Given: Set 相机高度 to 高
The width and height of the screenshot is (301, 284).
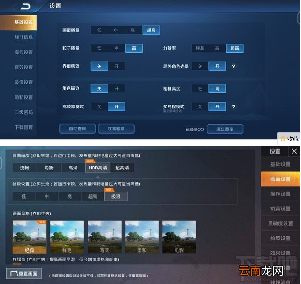Looking at the screenshot, I should point(217,88).
